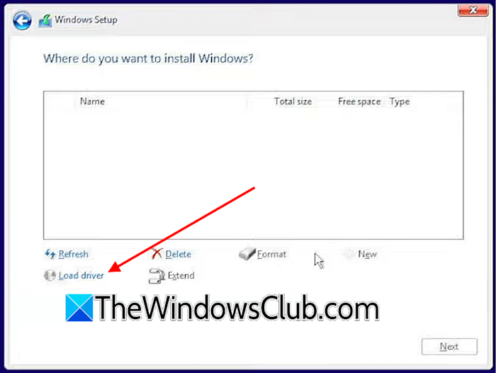This screenshot has height=373, width=496.
Task: Click the 'Where do you want to install Windows?' heading
Action: pyautogui.click(x=148, y=59)
